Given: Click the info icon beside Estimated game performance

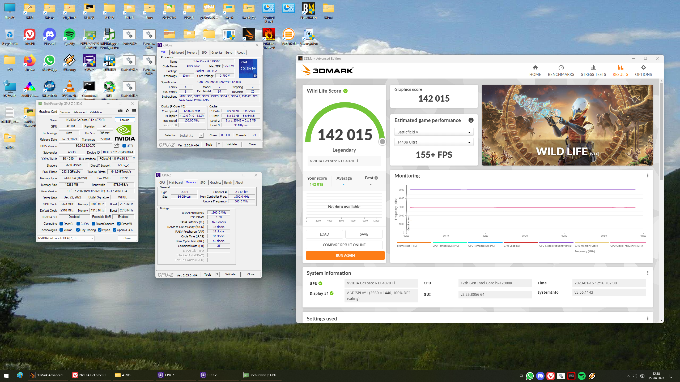Looking at the screenshot, I should [x=471, y=120].
